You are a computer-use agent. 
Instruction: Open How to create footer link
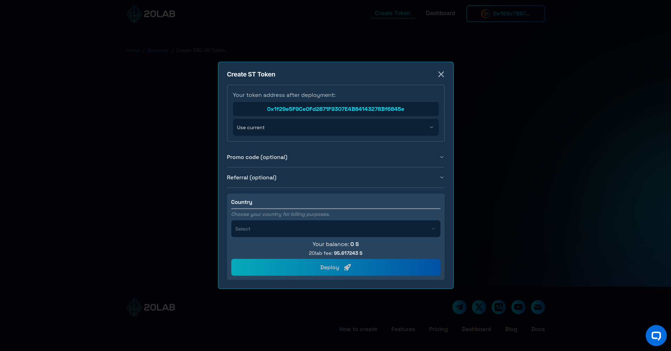[358, 329]
